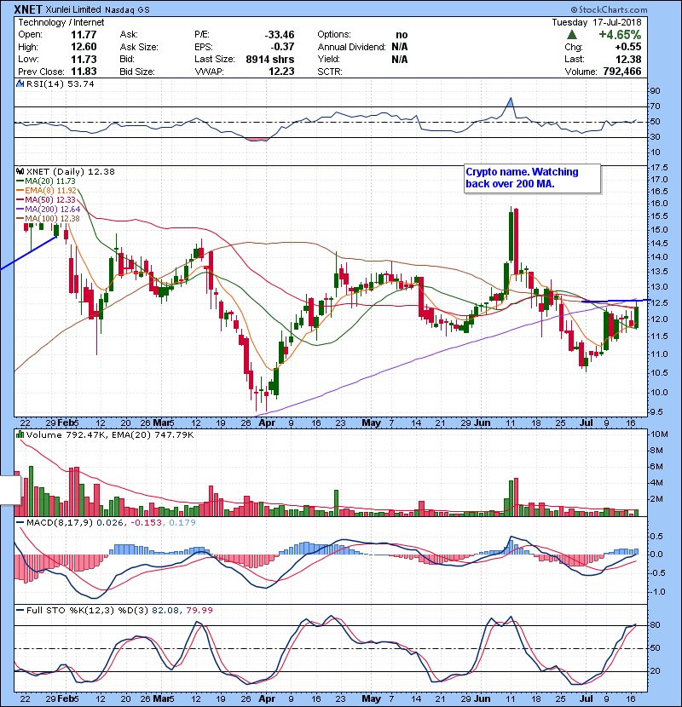Screen dimensions: 682x707
Task: Click the MA(50) 12.33 legend entry
Action: coord(49,199)
